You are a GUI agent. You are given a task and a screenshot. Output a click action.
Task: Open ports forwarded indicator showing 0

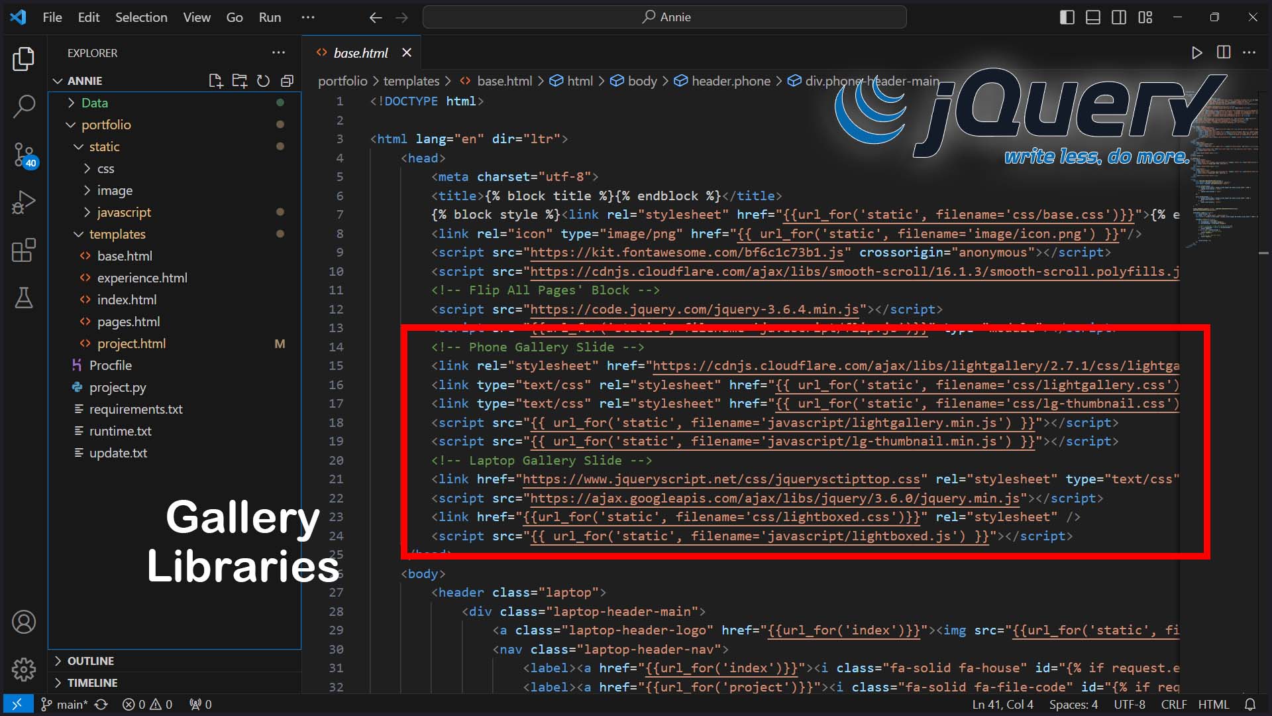click(x=201, y=704)
